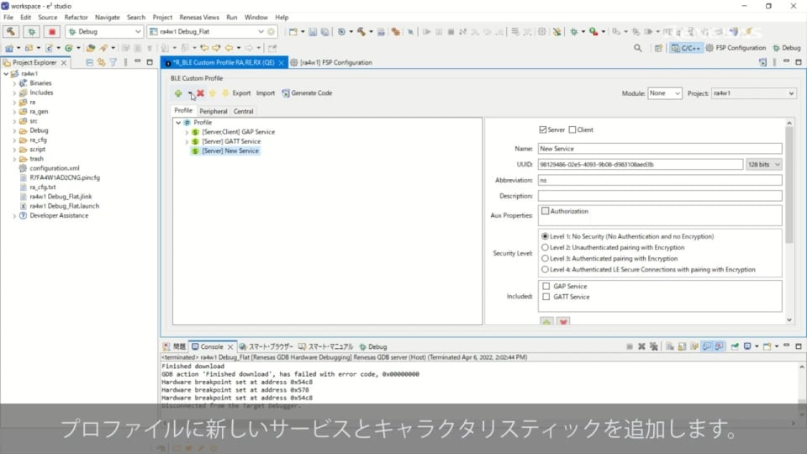
Task: Switch to the Debug perspective button
Action: click(x=787, y=48)
